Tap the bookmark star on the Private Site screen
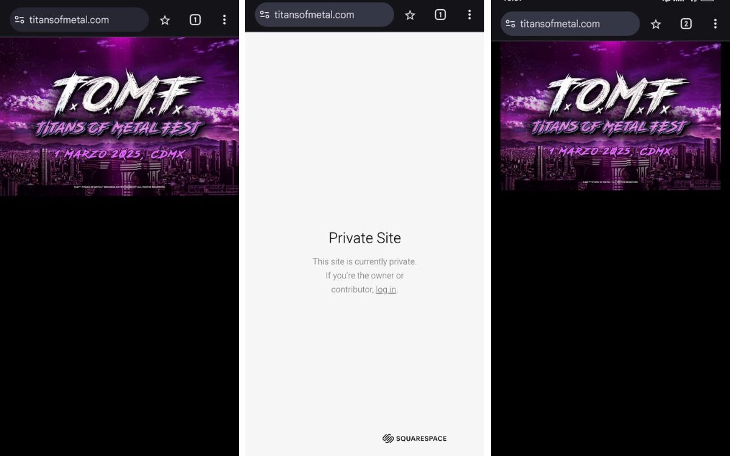Screen dimensions: 730x456 [x=410, y=15]
